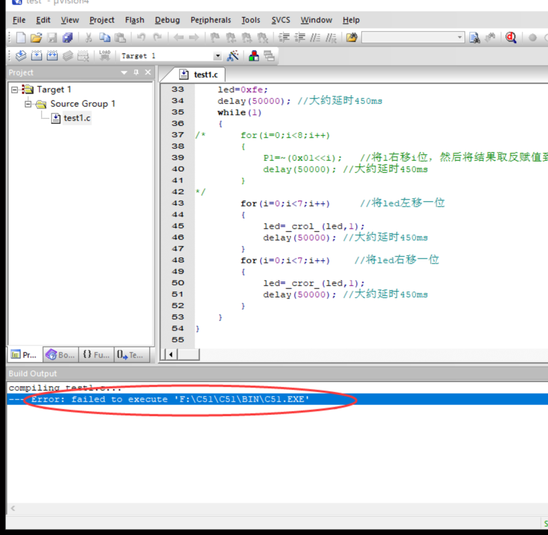
Task: Collapse the Source Group 1 node
Action: click(28, 104)
